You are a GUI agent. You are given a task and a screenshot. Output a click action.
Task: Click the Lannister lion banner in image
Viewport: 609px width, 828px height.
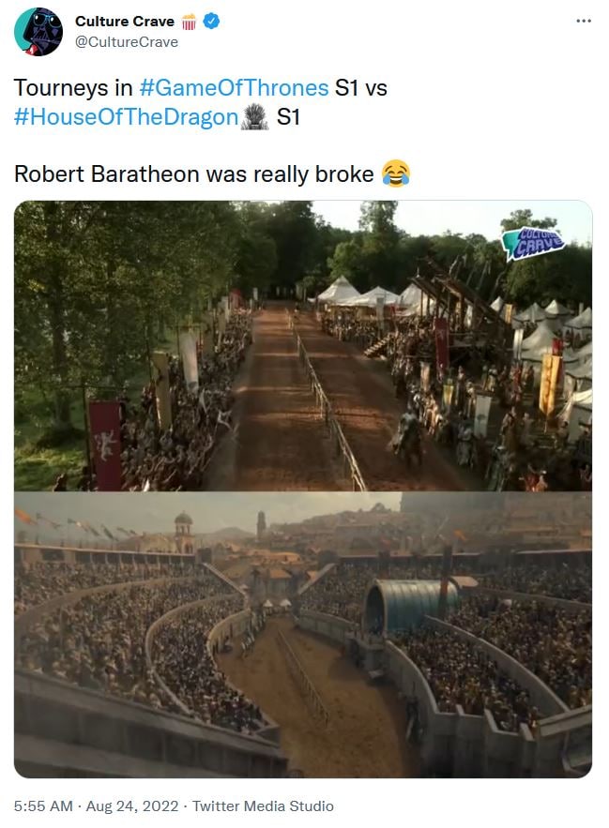[105, 444]
